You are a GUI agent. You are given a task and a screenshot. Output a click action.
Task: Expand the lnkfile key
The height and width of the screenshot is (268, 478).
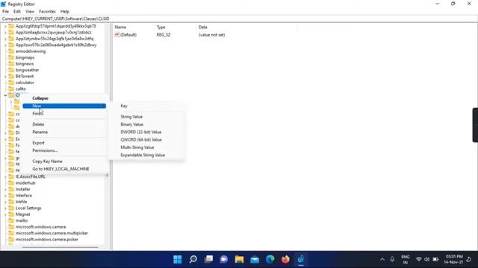pyautogui.click(x=5, y=202)
